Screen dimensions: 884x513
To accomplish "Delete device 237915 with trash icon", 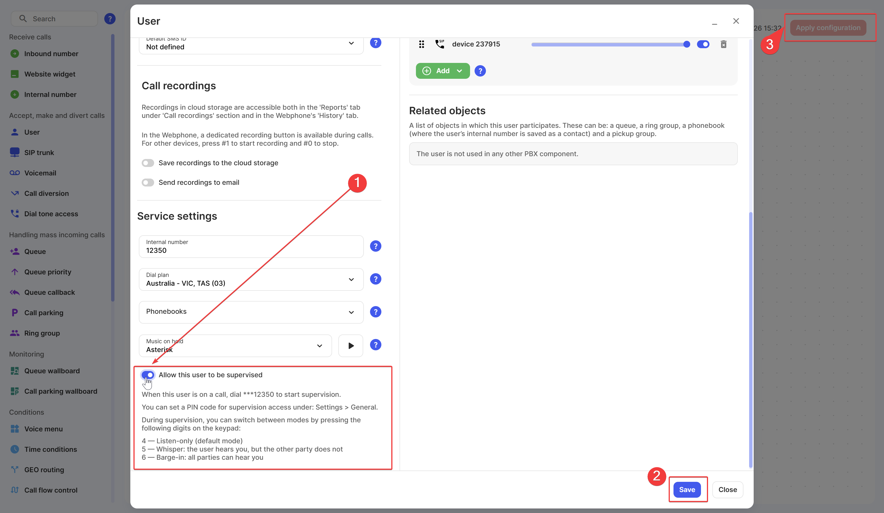I will pos(723,44).
